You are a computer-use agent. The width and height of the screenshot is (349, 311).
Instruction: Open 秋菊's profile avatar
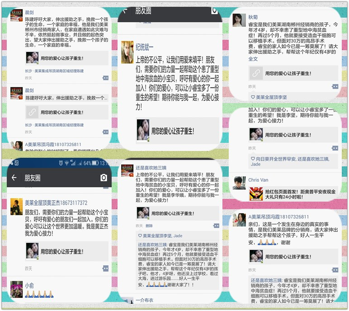click(x=239, y=20)
